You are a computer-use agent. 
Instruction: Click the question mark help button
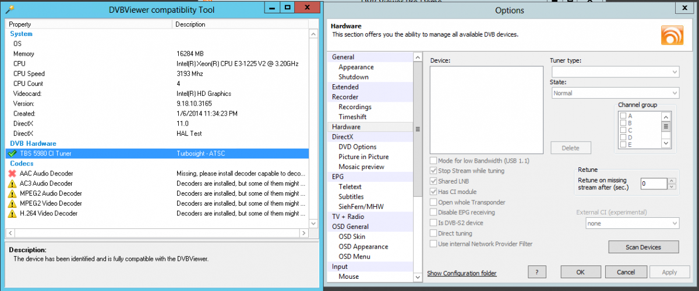coord(536,272)
